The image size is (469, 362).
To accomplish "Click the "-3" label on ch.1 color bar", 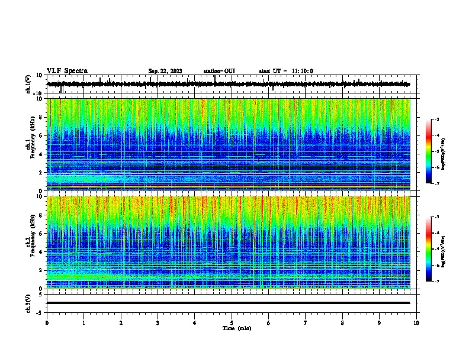I will pyautogui.click(x=436, y=119).
